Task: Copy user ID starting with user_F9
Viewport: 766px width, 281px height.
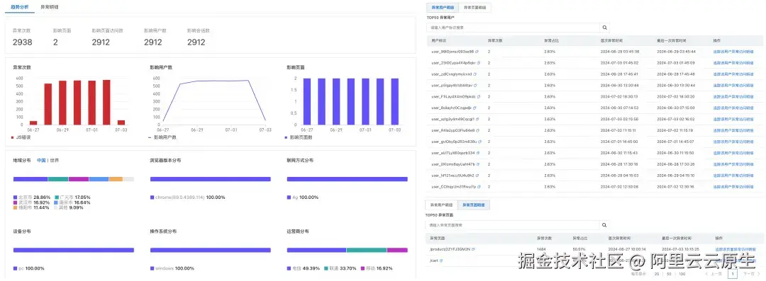Action: point(478,96)
